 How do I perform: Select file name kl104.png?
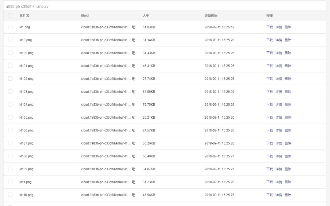click(x=26, y=105)
